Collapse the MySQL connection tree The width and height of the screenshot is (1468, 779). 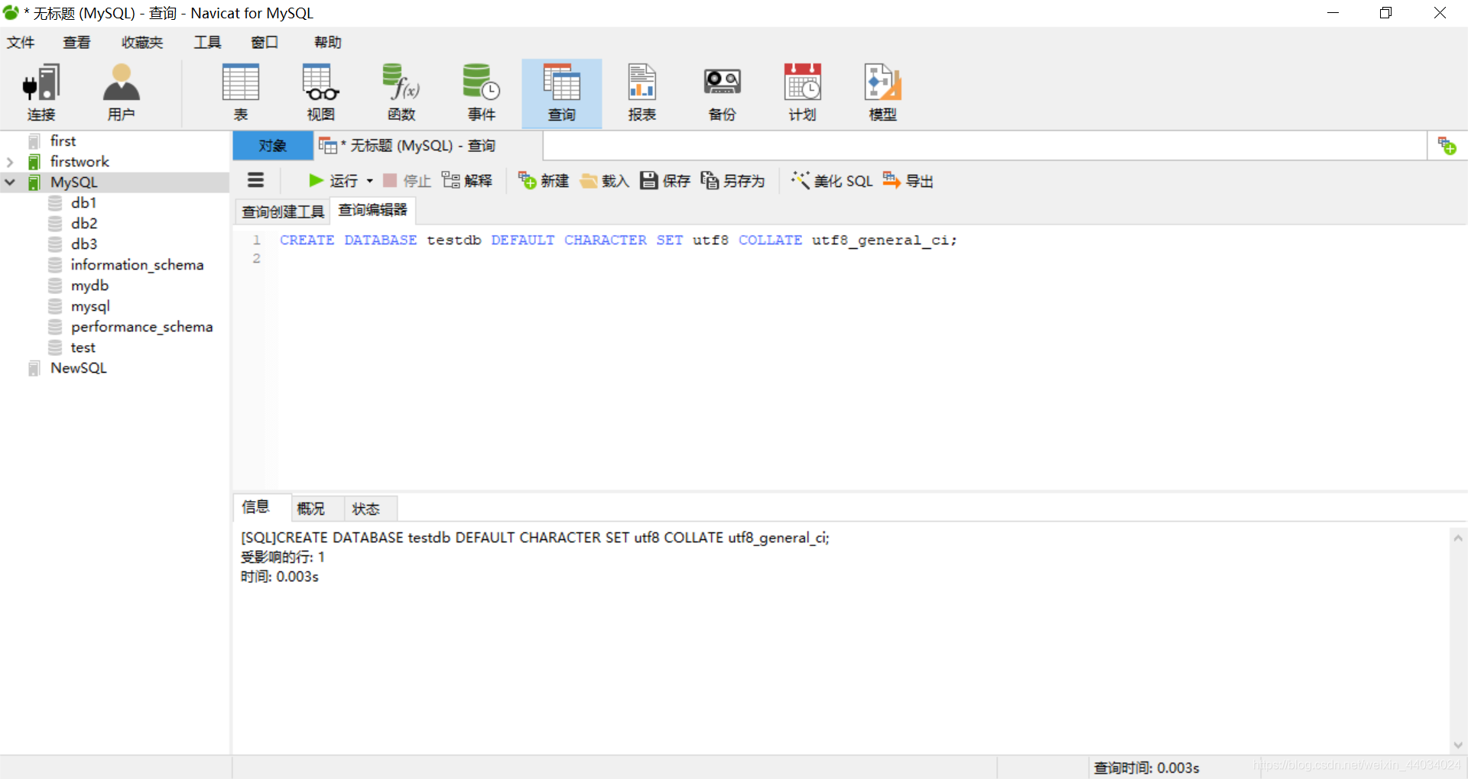[x=10, y=183]
